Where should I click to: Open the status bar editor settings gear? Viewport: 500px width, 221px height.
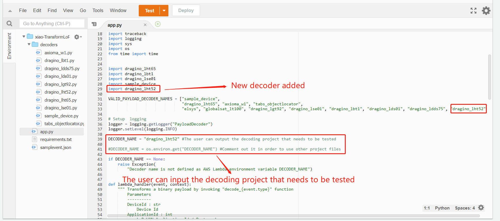tap(481, 208)
